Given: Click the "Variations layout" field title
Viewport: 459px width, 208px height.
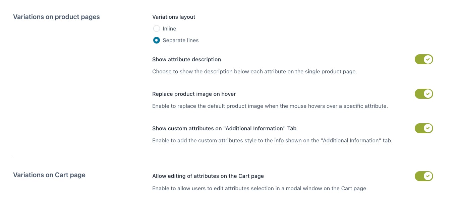Looking at the screenshot, I should click(174, 17).
